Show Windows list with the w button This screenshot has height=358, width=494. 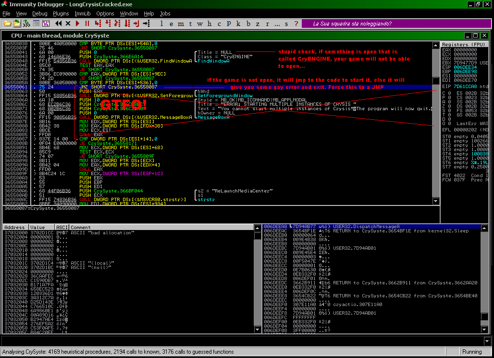[200, 24]
